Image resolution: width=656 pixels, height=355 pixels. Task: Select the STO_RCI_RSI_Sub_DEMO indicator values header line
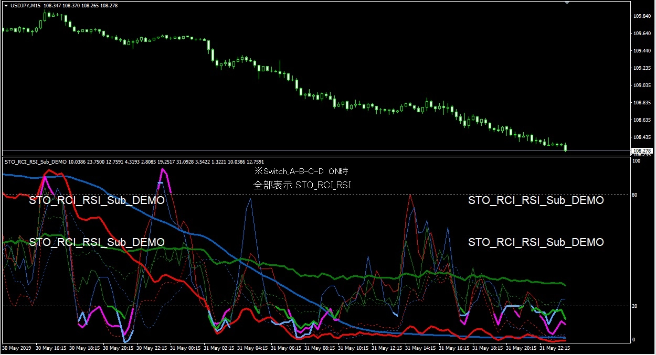click(x=134, y=162)
